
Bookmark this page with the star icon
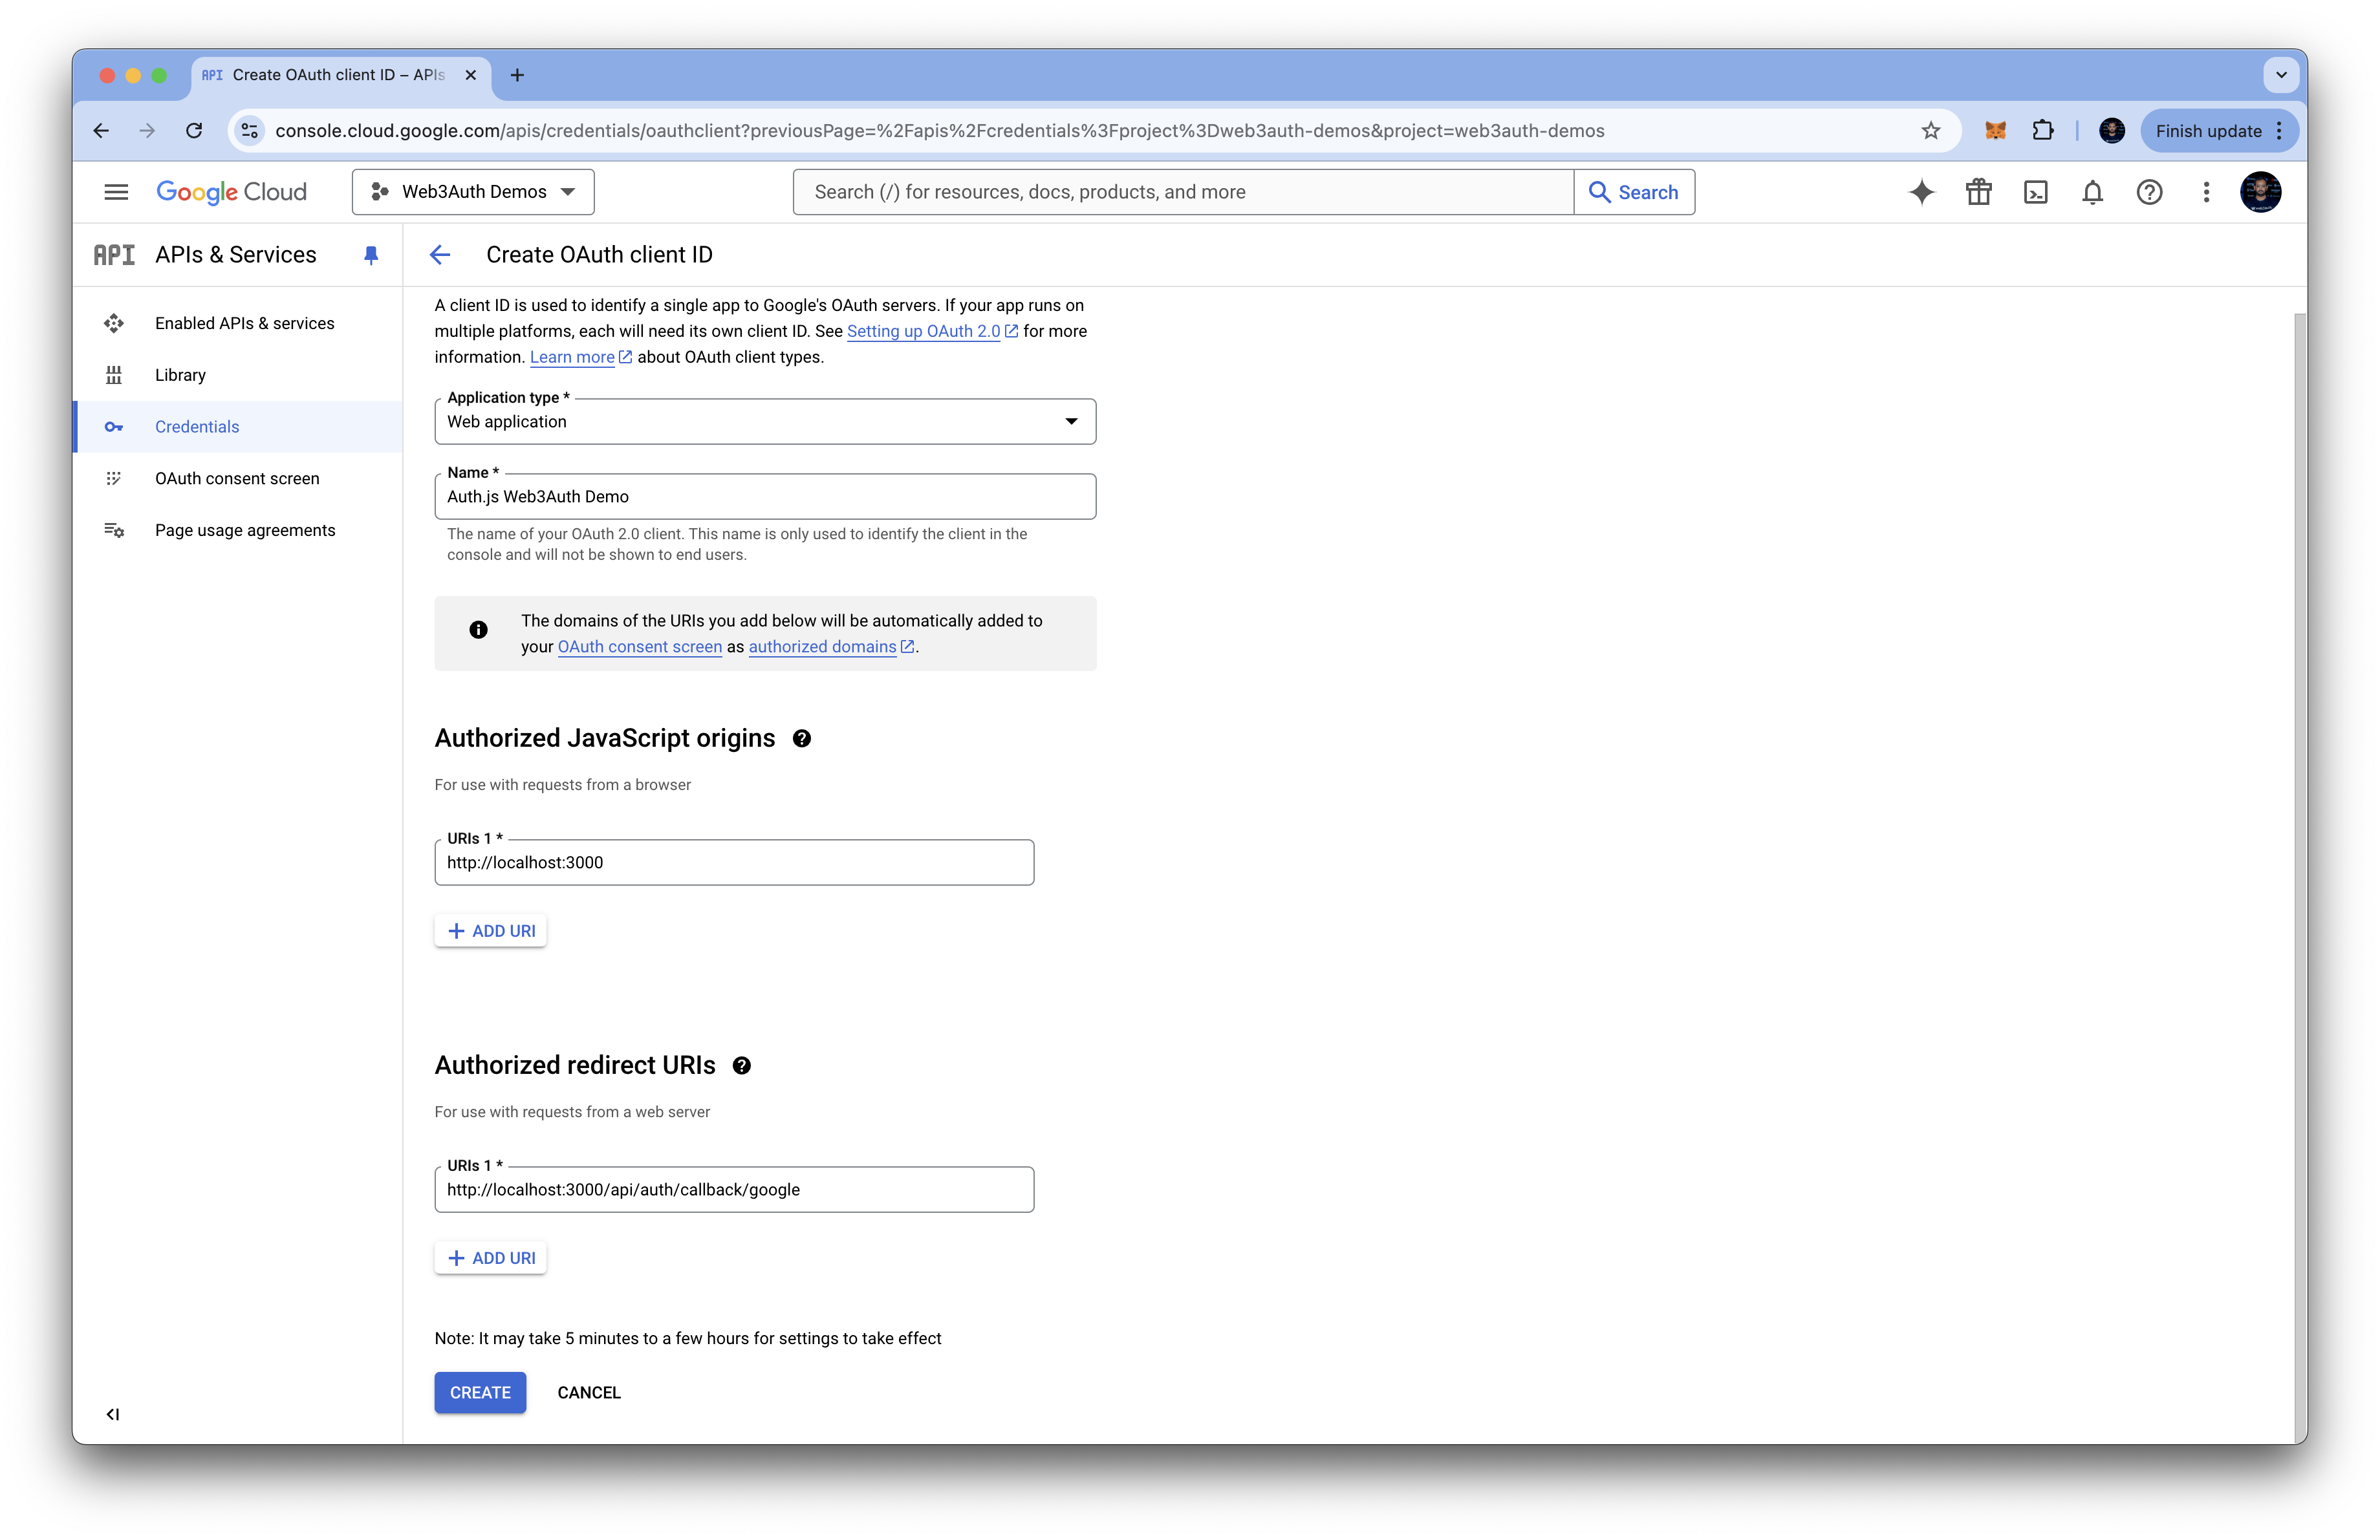[1931, 131]
